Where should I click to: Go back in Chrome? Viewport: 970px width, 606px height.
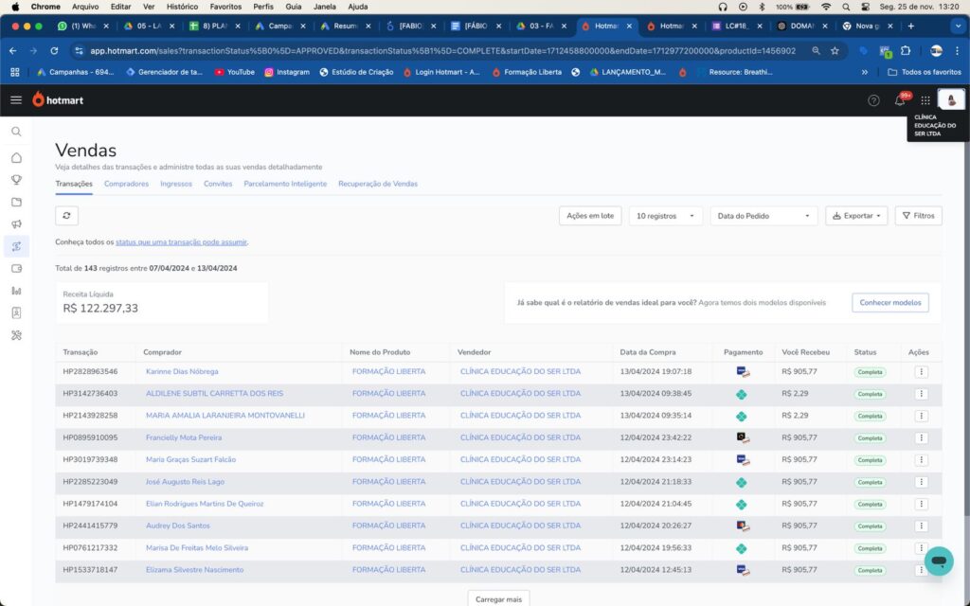pyautogui.click(x=13, y=51)
